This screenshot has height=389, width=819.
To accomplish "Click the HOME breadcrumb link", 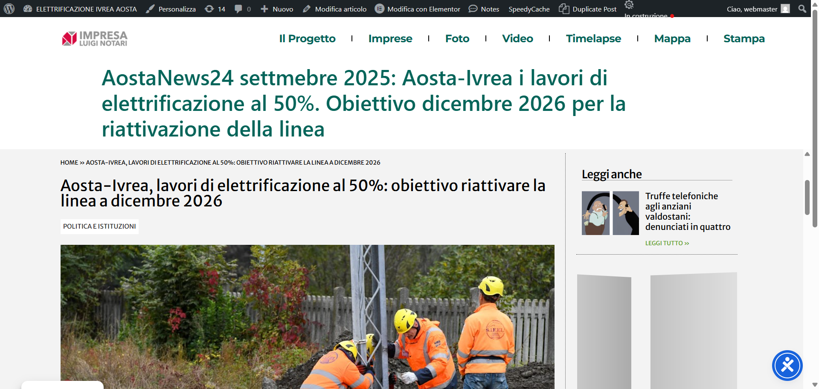I will [x=69, y=163].
